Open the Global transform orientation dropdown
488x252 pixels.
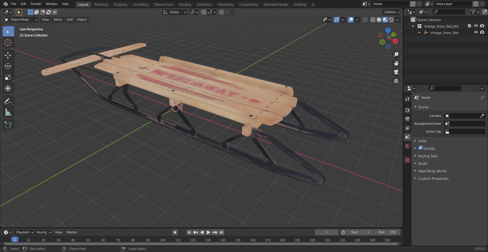point(175,12)
